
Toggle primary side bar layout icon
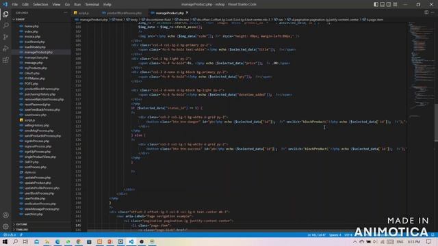[x=376, y=4]
